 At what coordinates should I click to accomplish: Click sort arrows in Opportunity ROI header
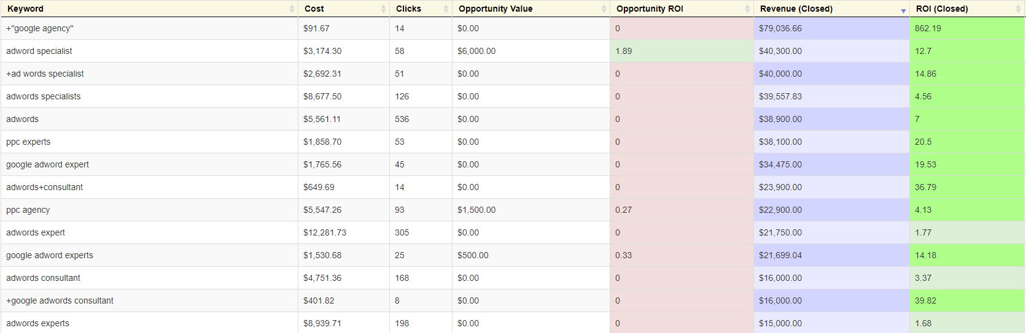tap(747, 9)
